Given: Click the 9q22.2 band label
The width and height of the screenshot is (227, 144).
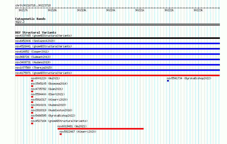Looking at the screenshot, I should 20,22.
